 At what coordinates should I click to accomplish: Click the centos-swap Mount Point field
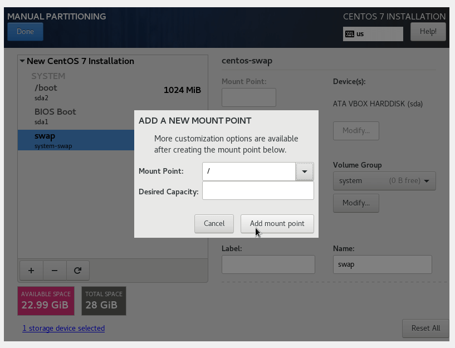coord(249,97)
